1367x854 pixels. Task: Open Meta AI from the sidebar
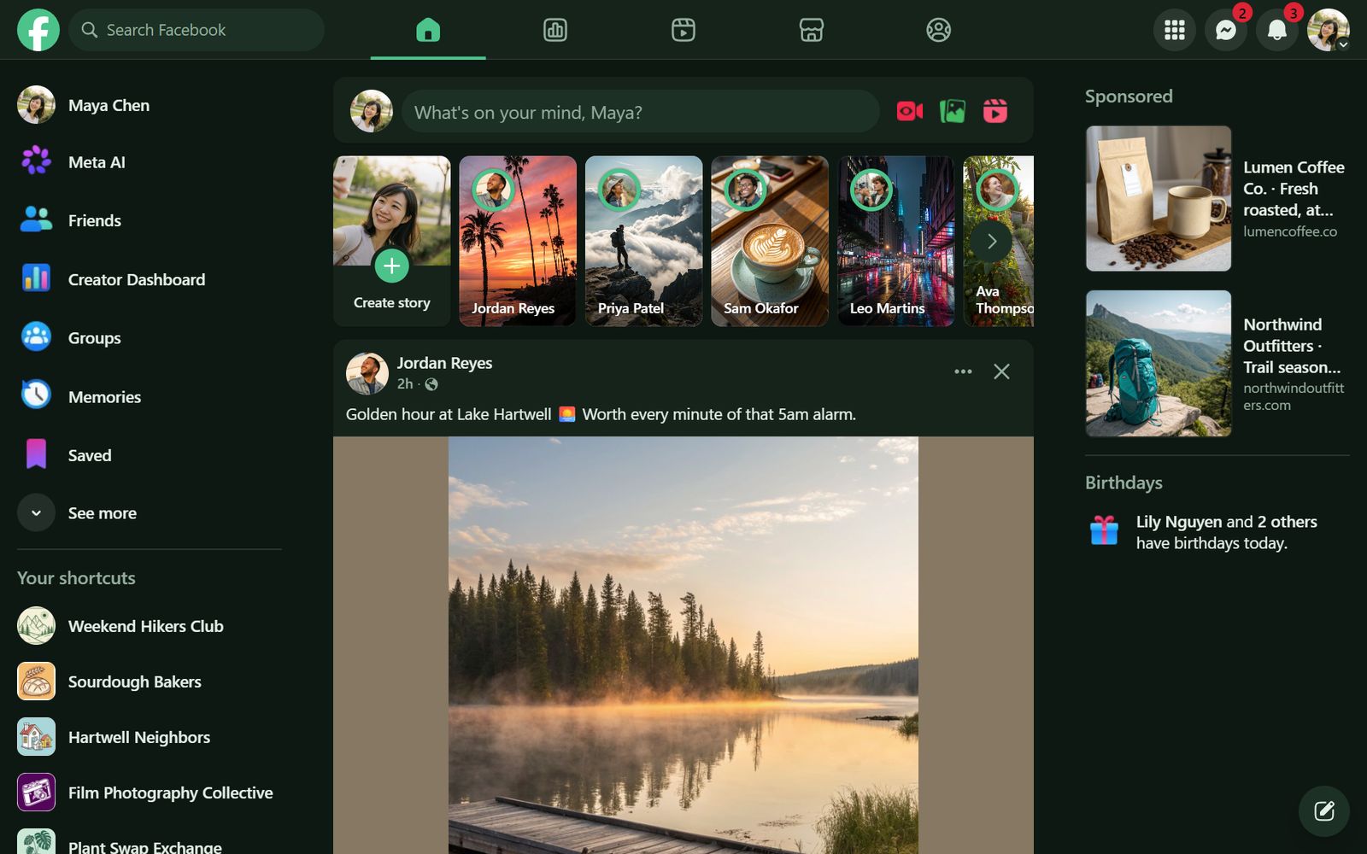[x=150, y=162]
